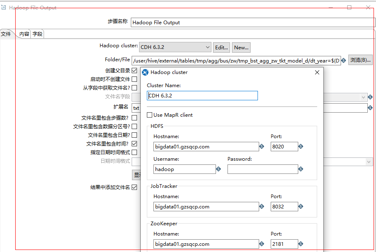Image resolution: width=376 pixels, height=252 pixels.
Task: Click HDFS Username field showing hadoop
Action: click(x=185, y=169)
